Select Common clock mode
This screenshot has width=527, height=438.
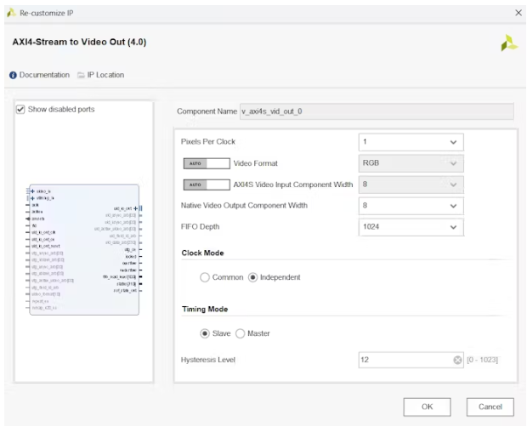click(x=205, y=277)
